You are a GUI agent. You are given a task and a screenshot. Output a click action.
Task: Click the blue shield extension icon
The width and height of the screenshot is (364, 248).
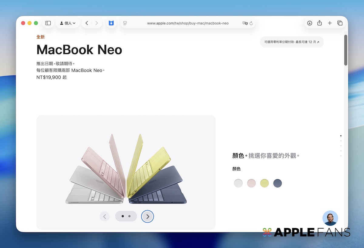click(x=111, y=23)
